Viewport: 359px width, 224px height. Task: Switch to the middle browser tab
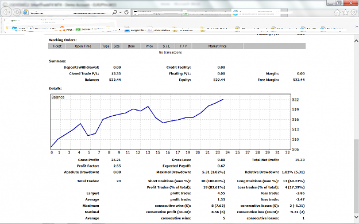pos(206,13)
